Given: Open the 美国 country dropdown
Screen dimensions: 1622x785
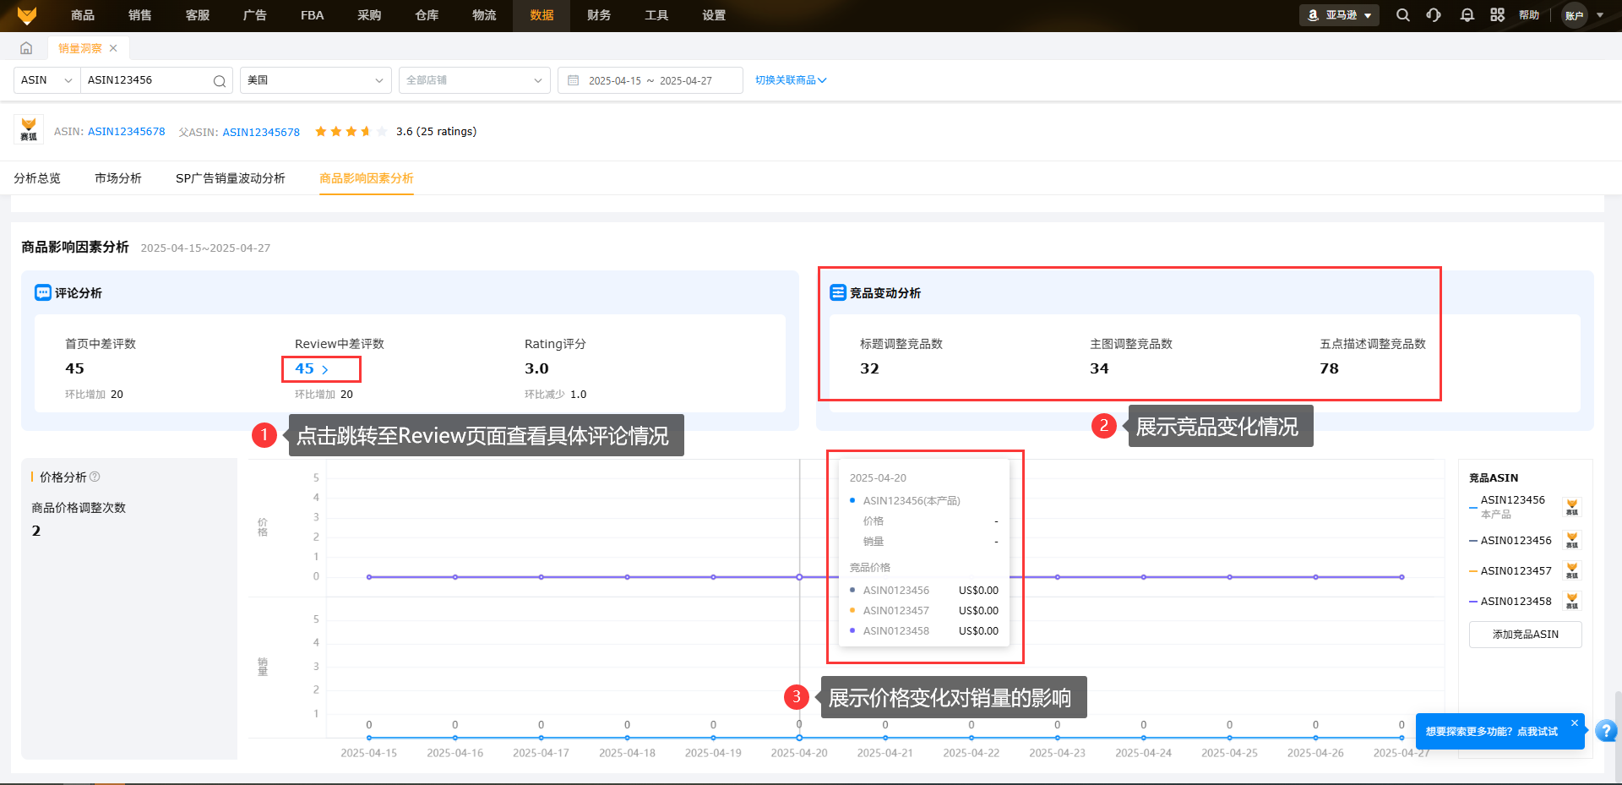Looking at the screenshot, I should (315, 80).
